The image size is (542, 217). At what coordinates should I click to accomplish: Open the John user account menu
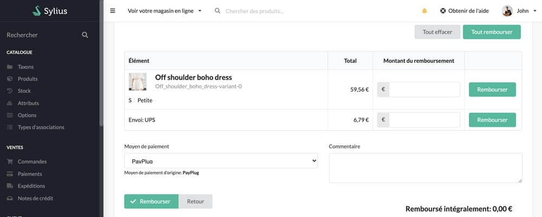[x=522, y=11]
